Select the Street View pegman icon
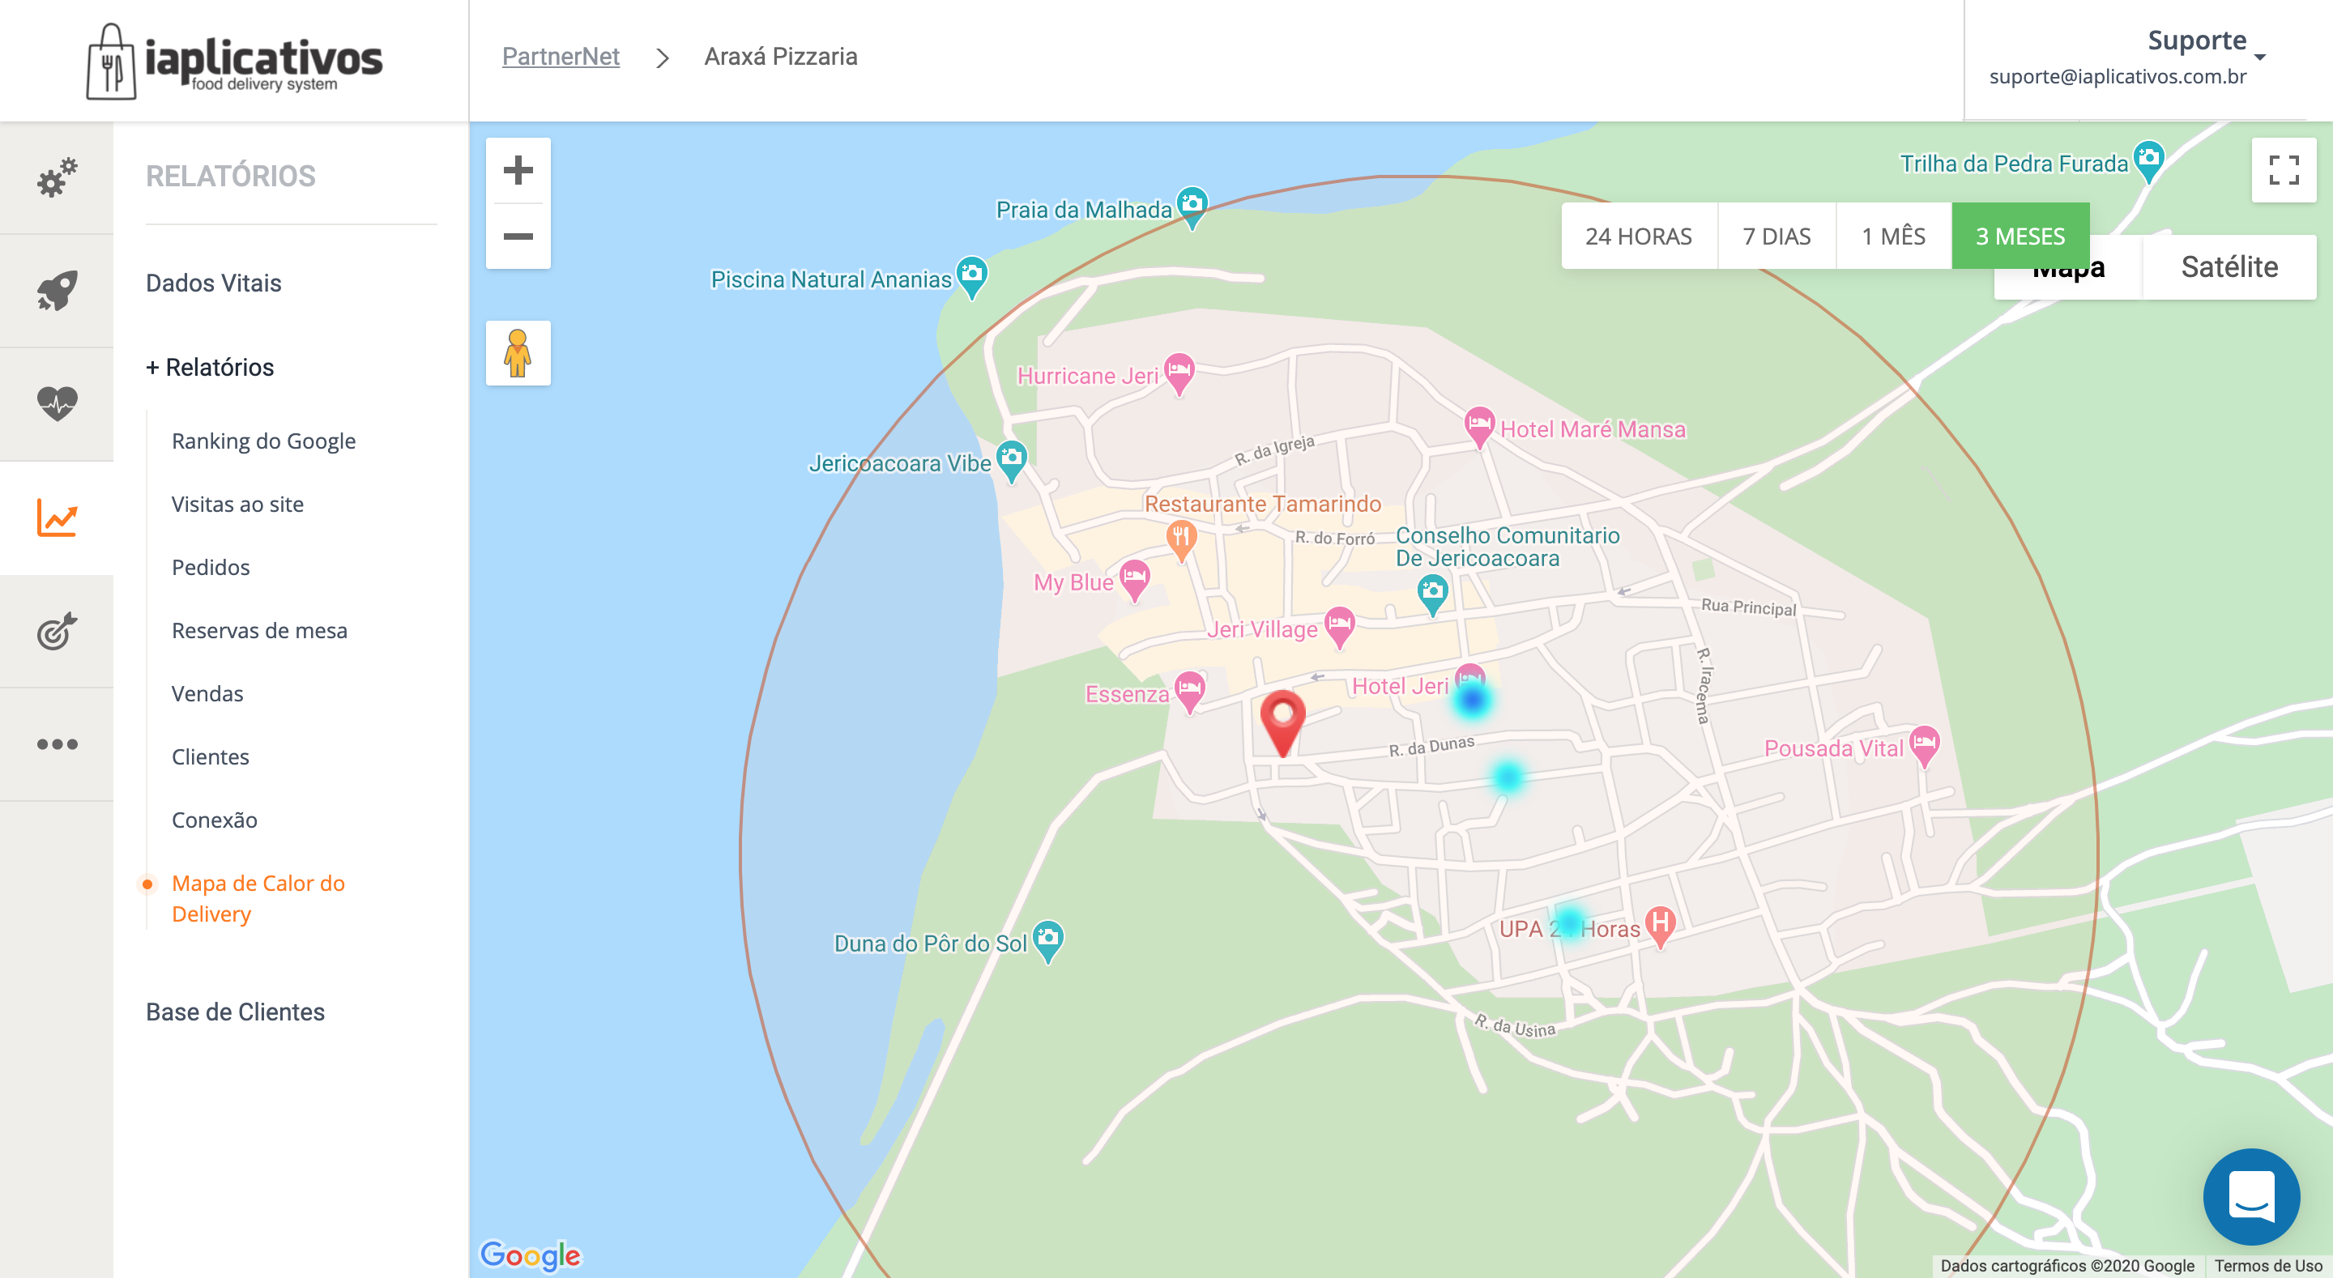This screenshot has width=2333, height=1278. [518, 353]
